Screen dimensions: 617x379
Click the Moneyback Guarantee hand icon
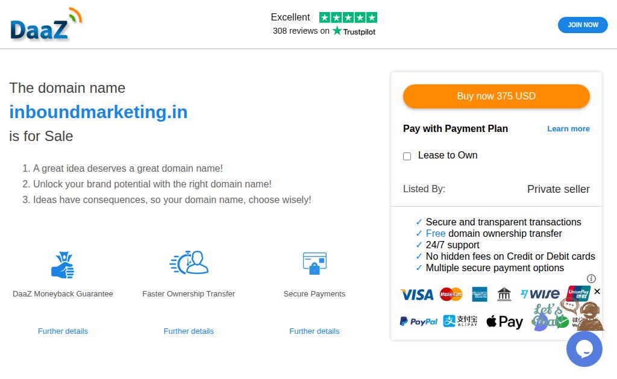pyautogui.click(x=63, y=265)
